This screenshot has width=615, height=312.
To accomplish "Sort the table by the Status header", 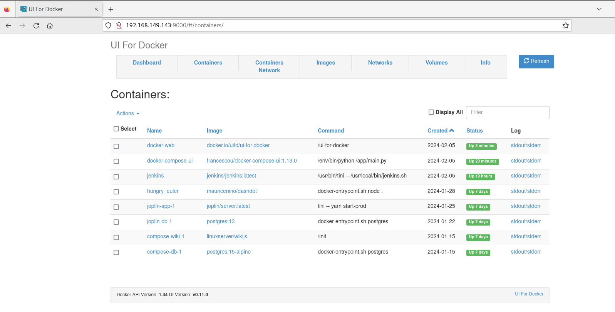I will [x=474, y=131].
